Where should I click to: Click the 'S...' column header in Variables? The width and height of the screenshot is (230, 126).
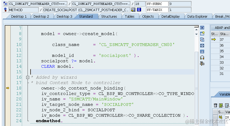click(x=221, y=112)
